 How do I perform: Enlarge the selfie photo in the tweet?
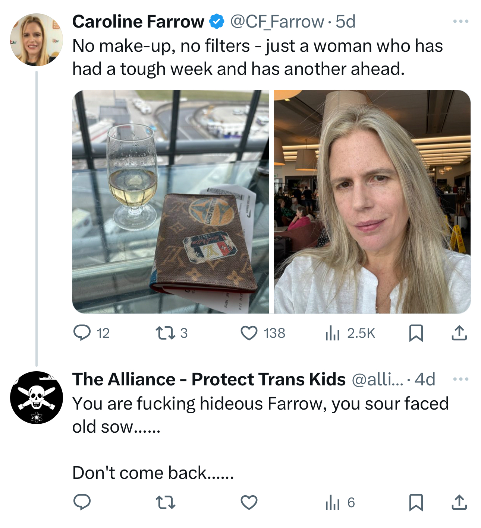[x=372, y=201]
